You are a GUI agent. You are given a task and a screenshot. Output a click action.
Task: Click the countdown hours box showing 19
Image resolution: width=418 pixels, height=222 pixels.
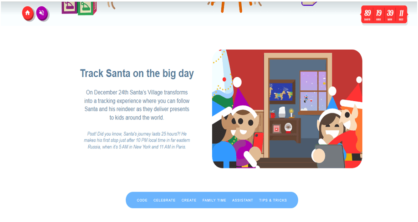pos(378,15)
